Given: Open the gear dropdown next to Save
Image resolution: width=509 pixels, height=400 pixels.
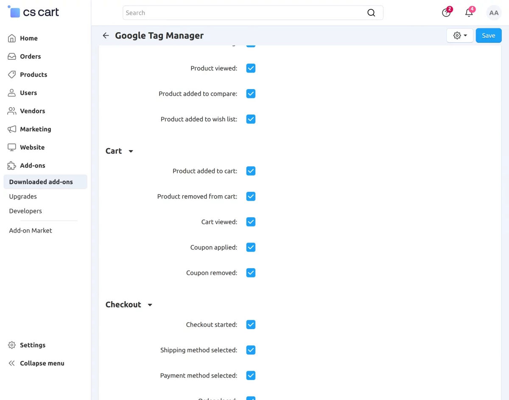Looking at the screenshot, I should [x=460, y=36].
